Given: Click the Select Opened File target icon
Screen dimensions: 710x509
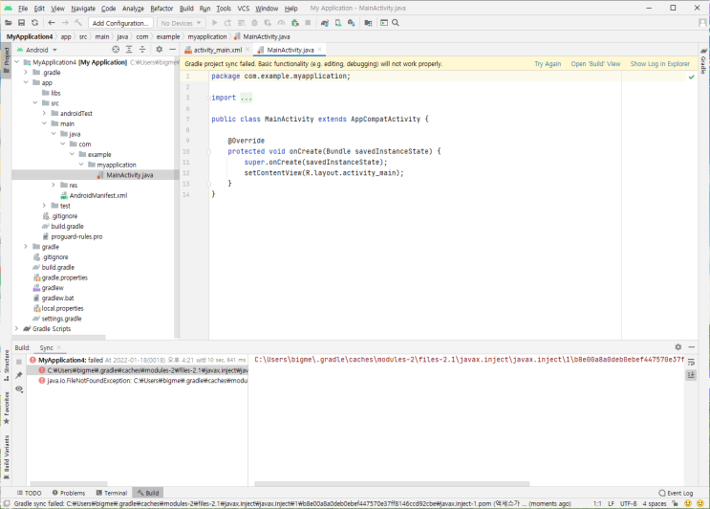Looking at the screenshot, I should pyautogui.click(x=116, y=50).
